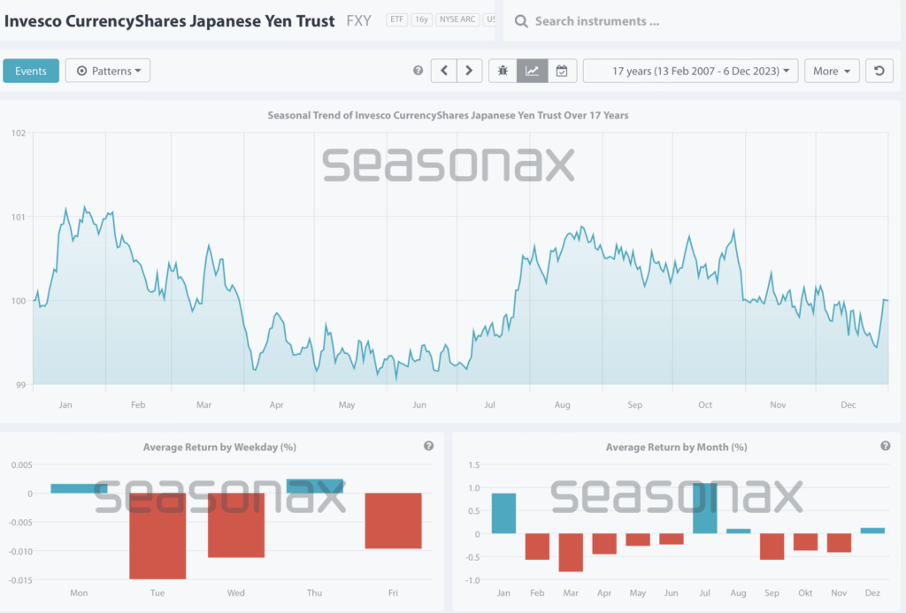Select the calendar check view icon
The width and height of the screenshot is (906, 613).
562,71
